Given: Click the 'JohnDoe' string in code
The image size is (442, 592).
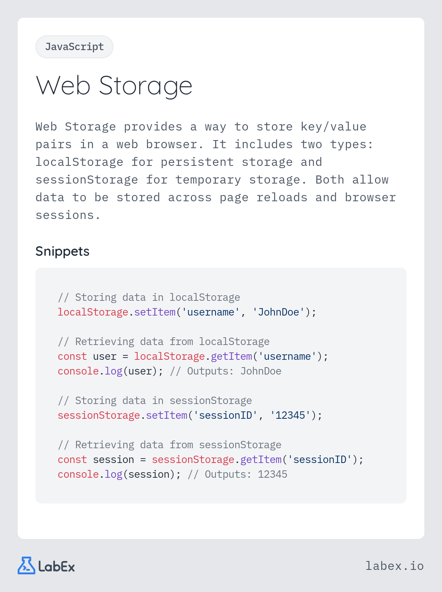Looking at the screenshot, I should tap(278, 312).
